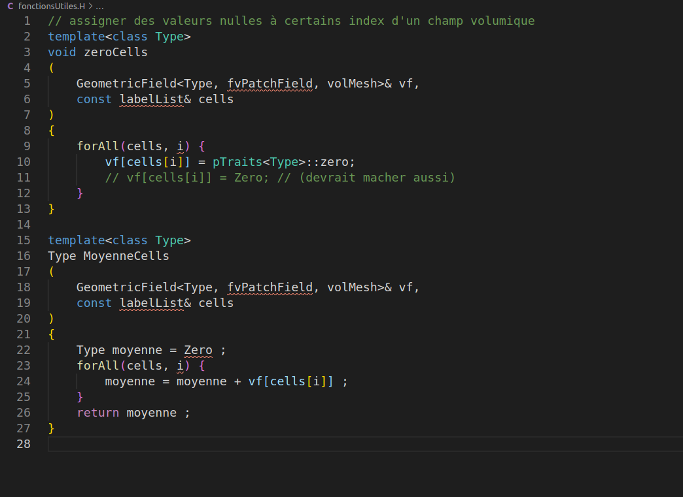
Task: Open fonctionsUtiles.H breadcrumb item
Action: pyautogui.click(x=52, y=6)
